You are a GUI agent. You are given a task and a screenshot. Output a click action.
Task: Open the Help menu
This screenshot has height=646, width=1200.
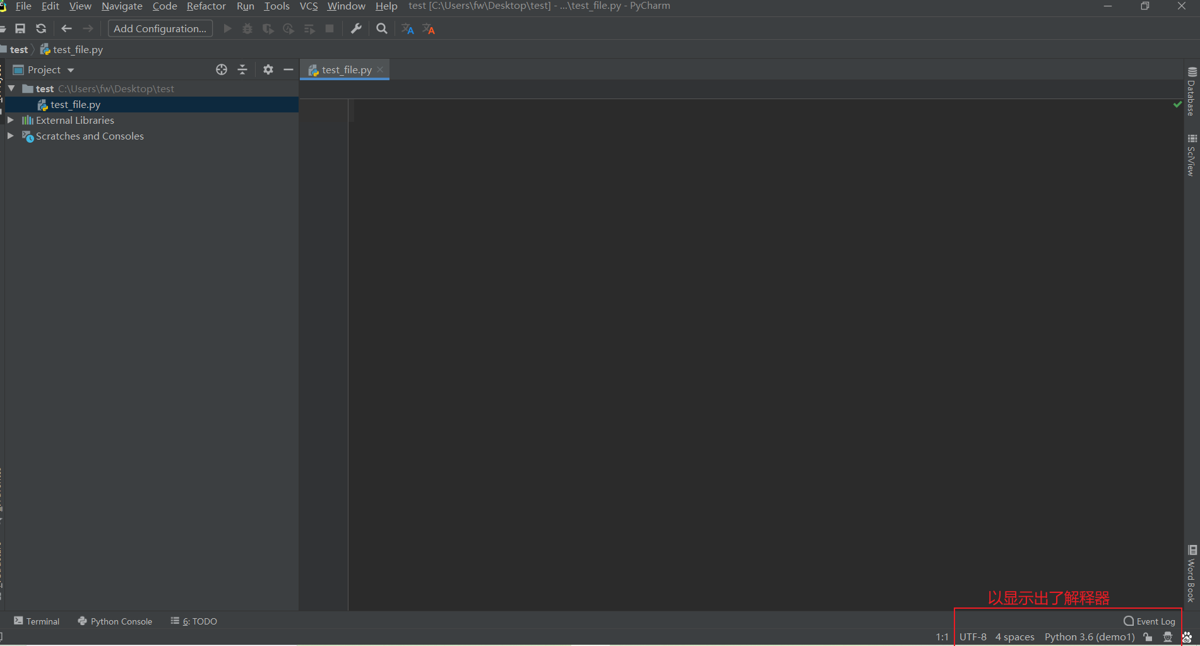(x=386, y=6)
